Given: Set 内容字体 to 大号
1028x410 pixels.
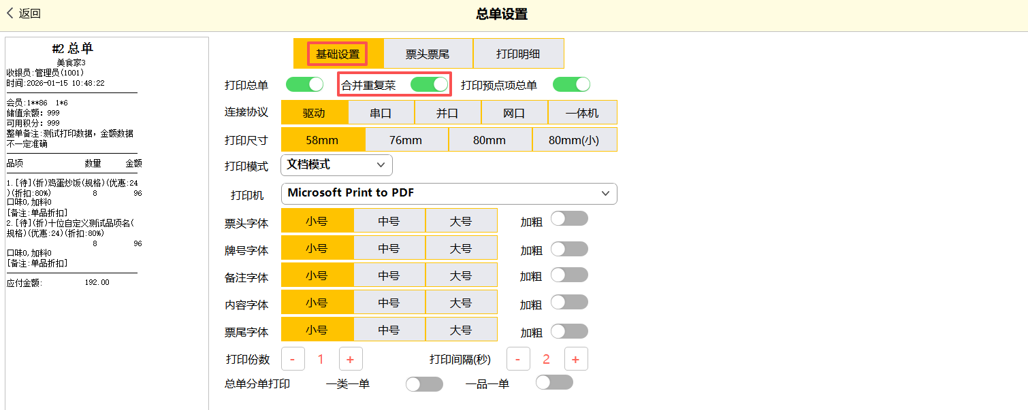Looking at the screenshot, I should [x=461, y=303].
